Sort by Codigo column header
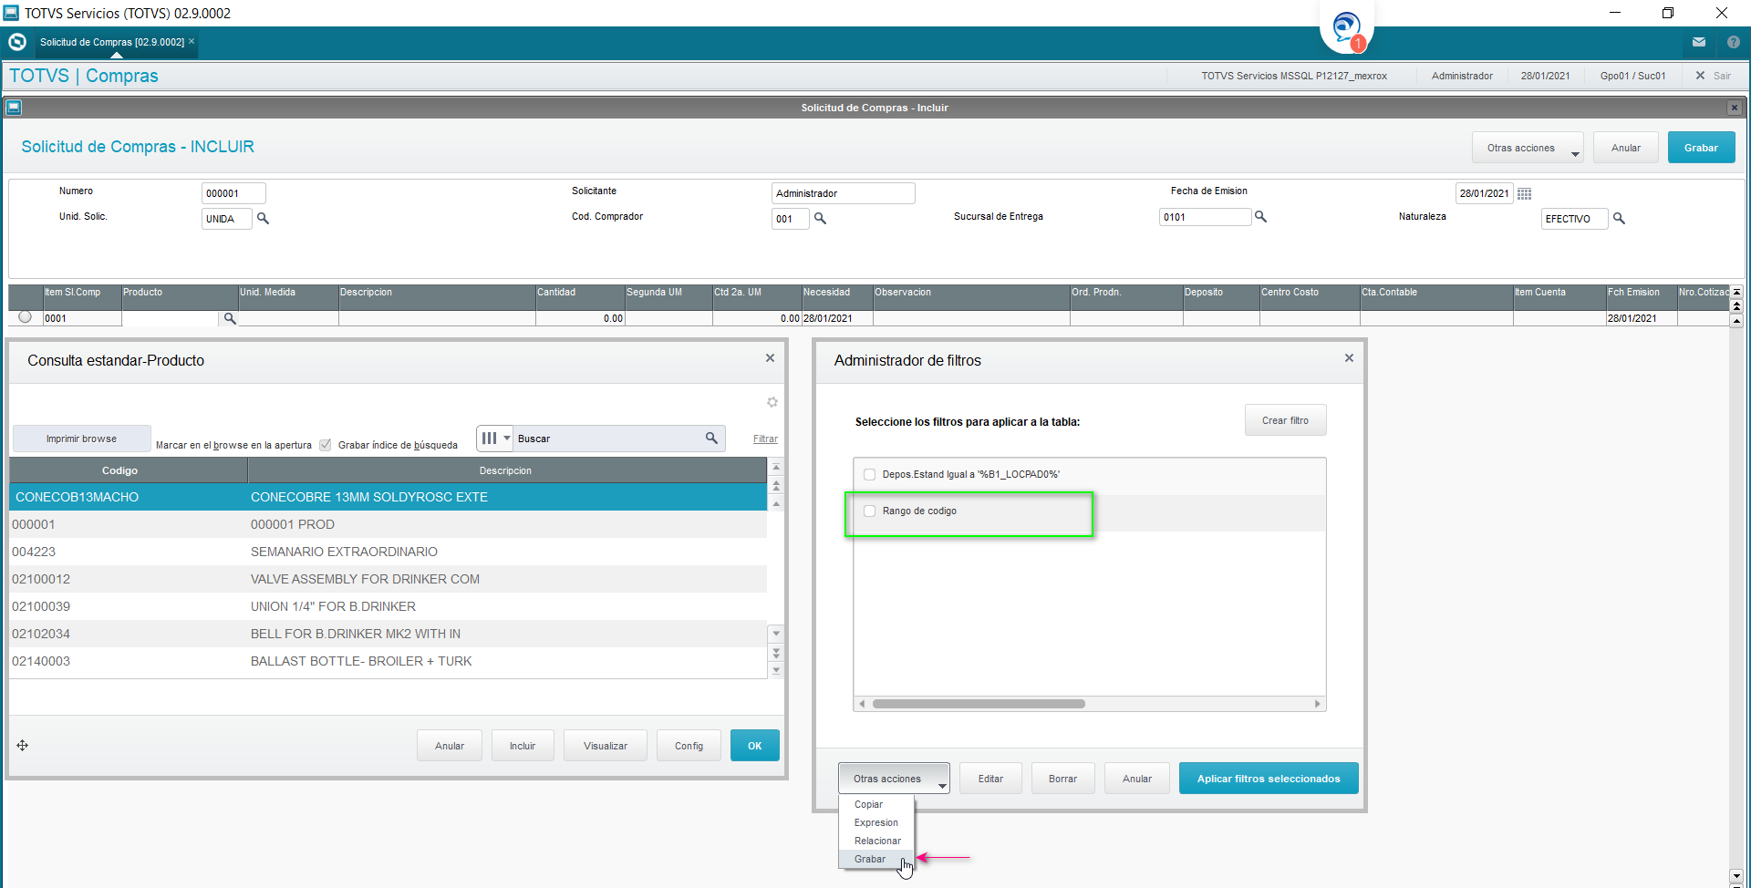This screenshot has width=1751, height=888. 129,470
